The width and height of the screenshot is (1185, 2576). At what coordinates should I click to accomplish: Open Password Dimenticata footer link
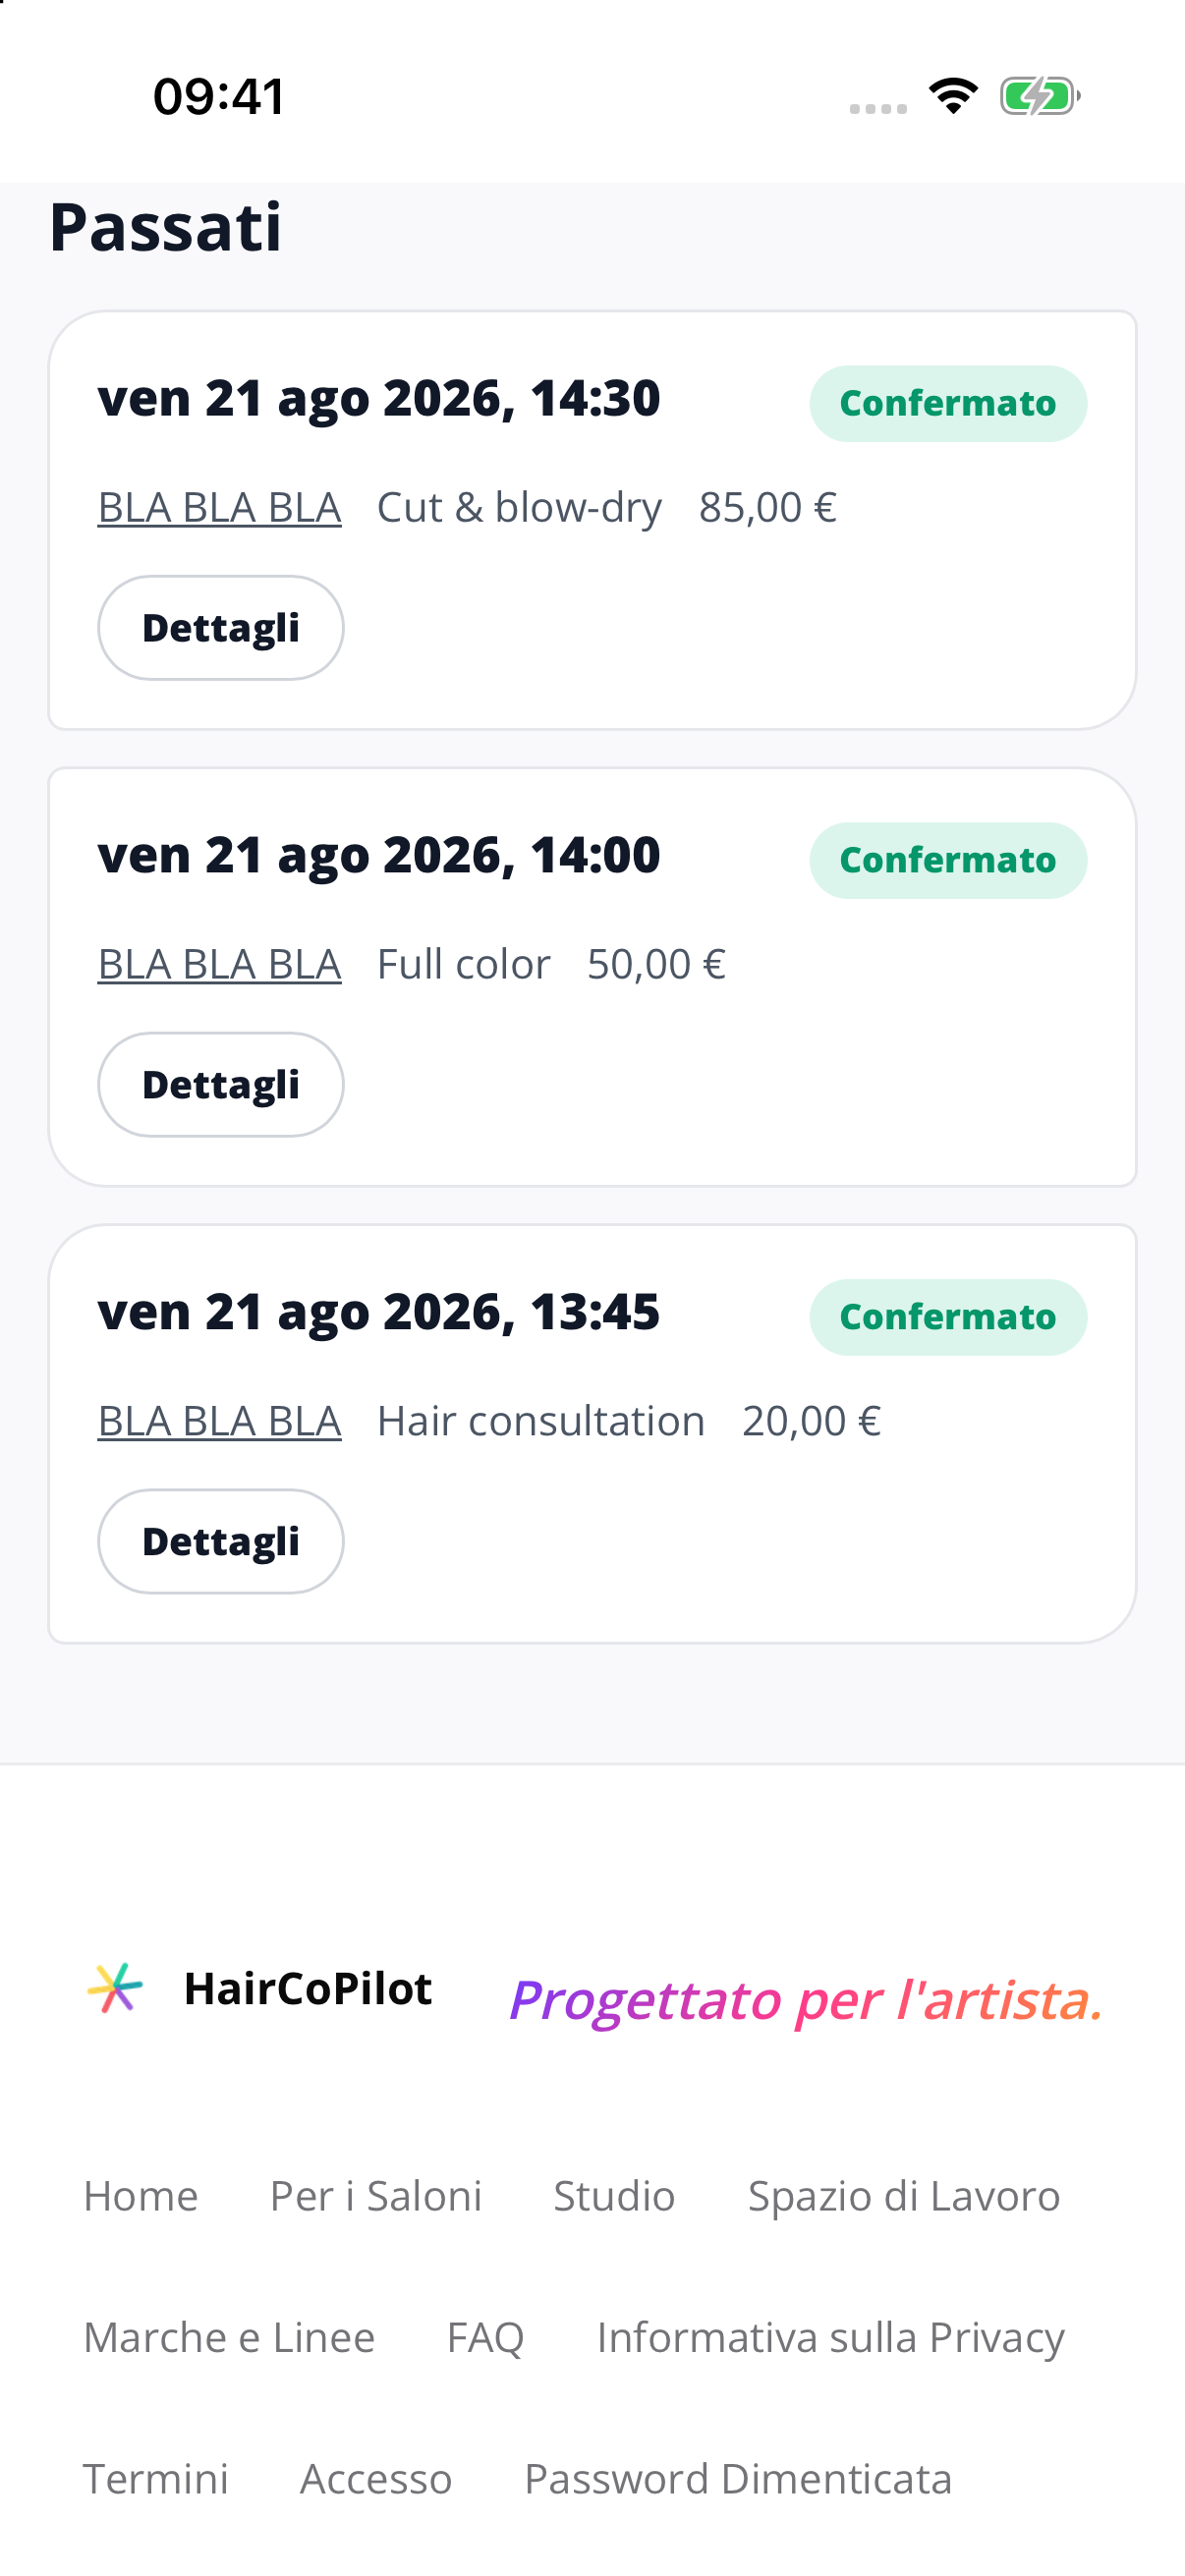click(738, 2480)
